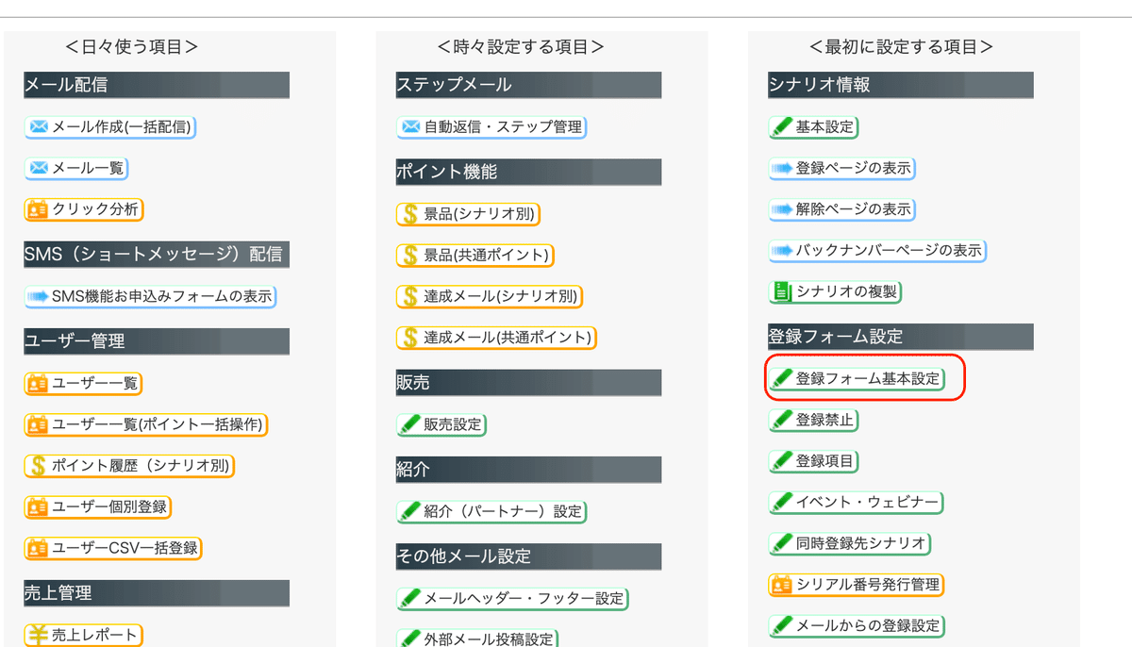Viewport: 1132px width, 647px height.
Task: Open 登録フォーム基本設定 highlighted button
Action: pos(857,379)
